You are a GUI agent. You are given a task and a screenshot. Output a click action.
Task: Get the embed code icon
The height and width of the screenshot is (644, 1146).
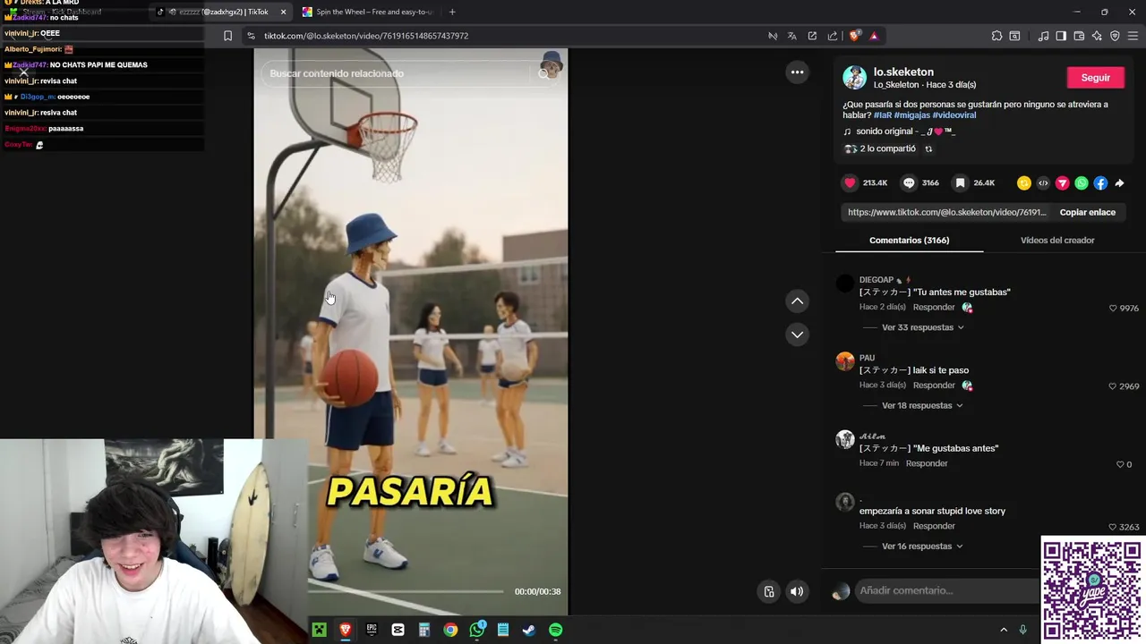[x=1043, y=182]
